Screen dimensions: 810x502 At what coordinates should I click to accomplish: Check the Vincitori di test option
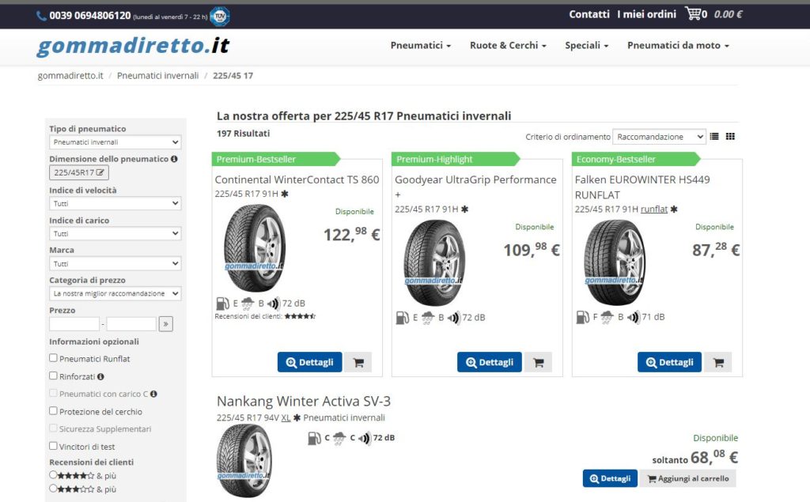click(54, 446)
